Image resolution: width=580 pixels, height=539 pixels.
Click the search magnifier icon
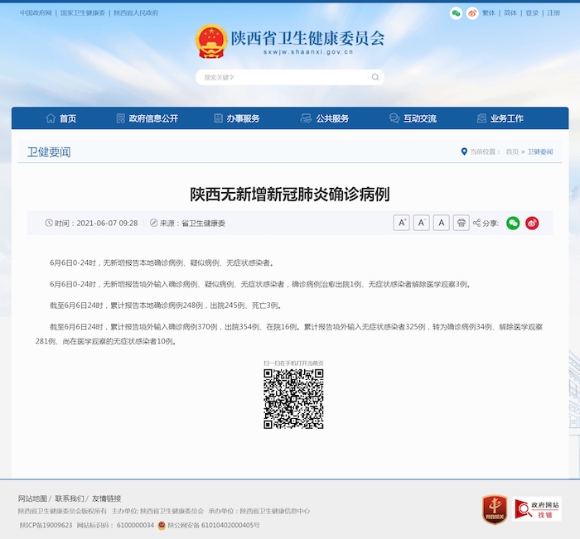pyautogui.click(x=375, y=77)
